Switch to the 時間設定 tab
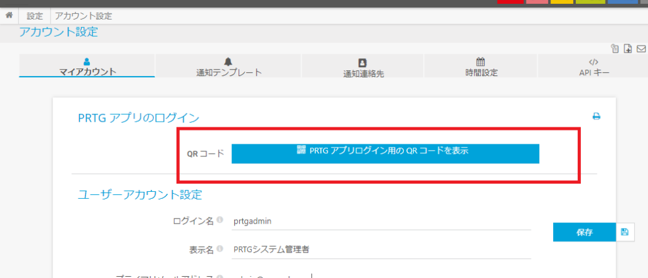Screen dimensions: 648x278 tap(480, 66)
